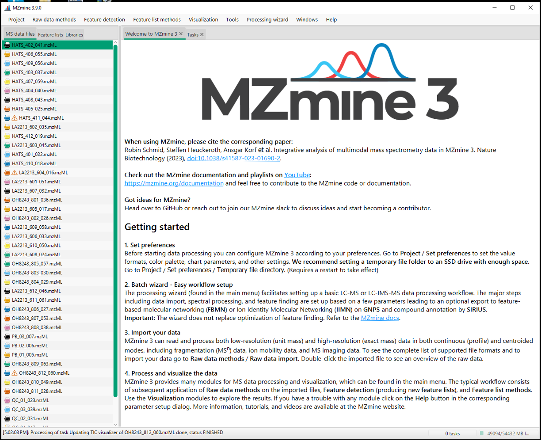Click the file icon next to LA2213_602_035.mzML

click(7, 127)
